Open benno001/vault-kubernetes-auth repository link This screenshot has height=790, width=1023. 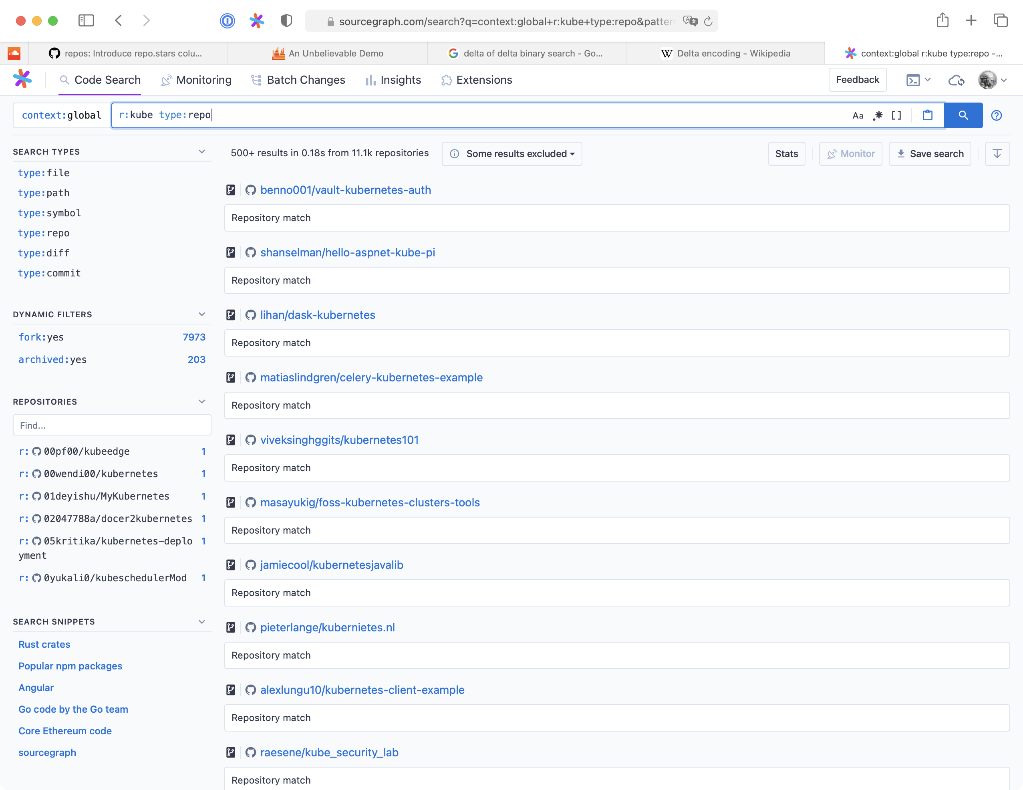click(x=345, y=190)
